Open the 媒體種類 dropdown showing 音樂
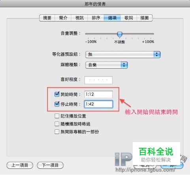This screenshot has height=175, width=190. 106,65
